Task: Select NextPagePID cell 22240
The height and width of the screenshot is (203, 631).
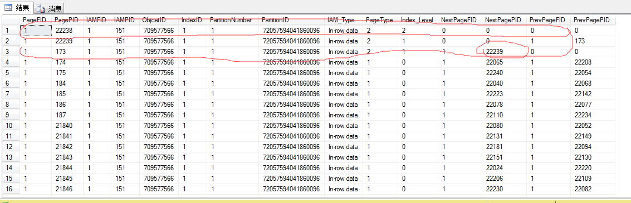Action: pyautogui.click(x=504, y=73)
